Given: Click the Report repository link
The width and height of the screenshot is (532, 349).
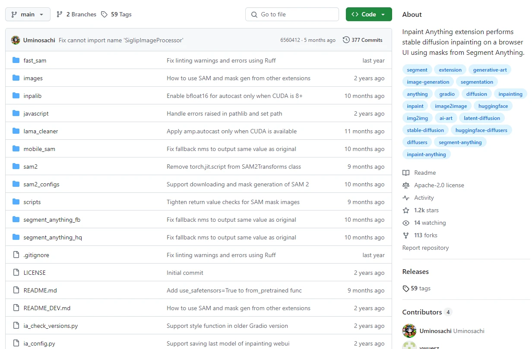Looking at the screenshot, I should [x=425, y=248].
